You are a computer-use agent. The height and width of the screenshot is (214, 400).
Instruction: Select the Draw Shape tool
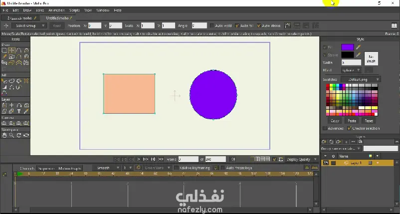(11, 57)
